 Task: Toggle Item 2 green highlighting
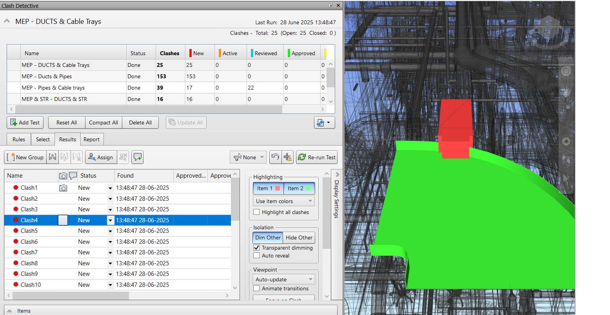pos(299,188)
